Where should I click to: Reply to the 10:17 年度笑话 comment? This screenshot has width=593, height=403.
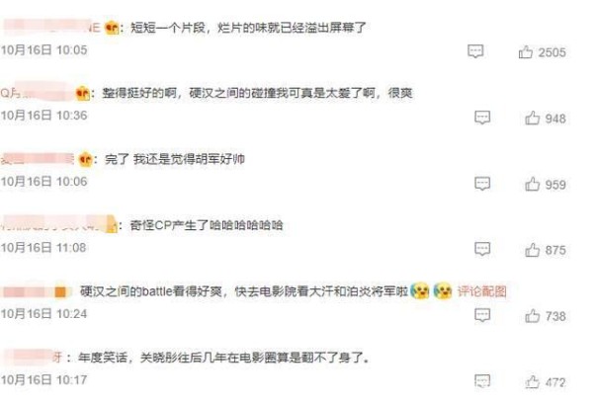point(482,381)
